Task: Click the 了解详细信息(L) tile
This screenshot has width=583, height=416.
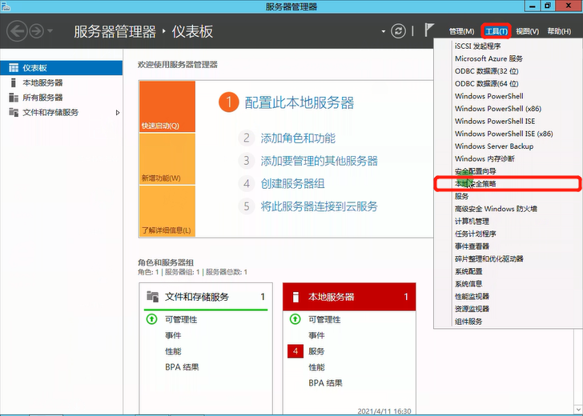Action: pos(167,211)
